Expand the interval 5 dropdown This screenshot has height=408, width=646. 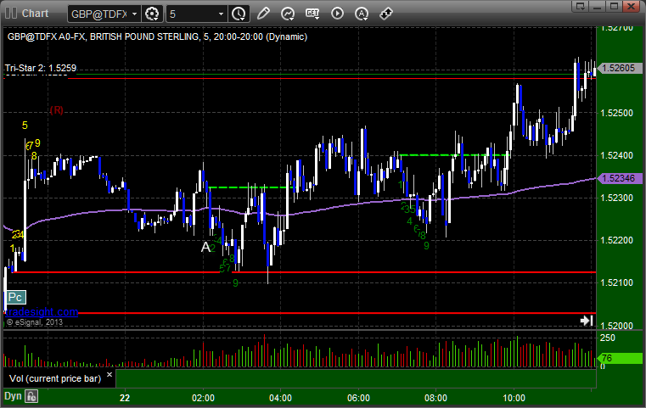pos(221,14)
